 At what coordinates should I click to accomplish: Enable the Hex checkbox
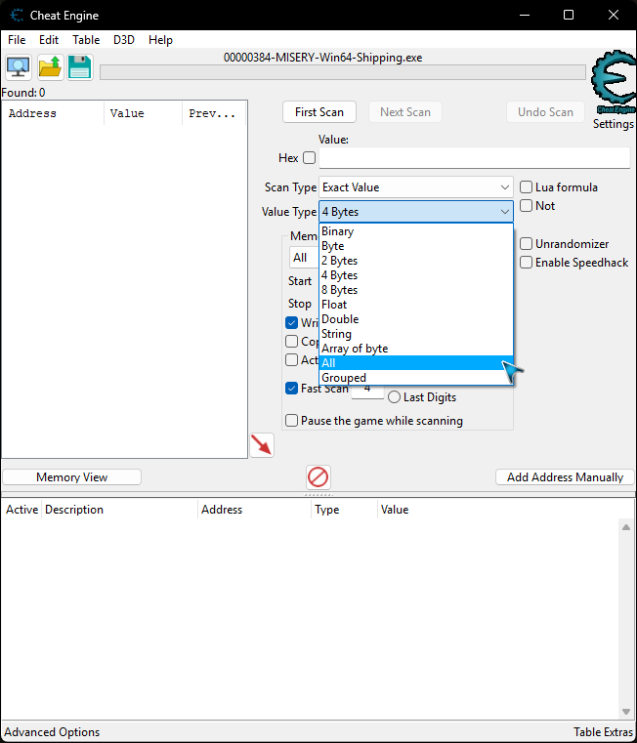pyautogui.click(x=310, y=158)
